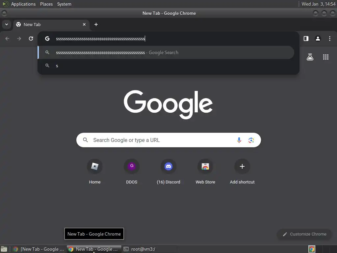Open Chrome's three-dot menu
Viewport: 337px width, 253px height.
330,39
